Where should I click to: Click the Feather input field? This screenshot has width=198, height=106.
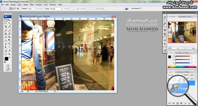[31, 9]
